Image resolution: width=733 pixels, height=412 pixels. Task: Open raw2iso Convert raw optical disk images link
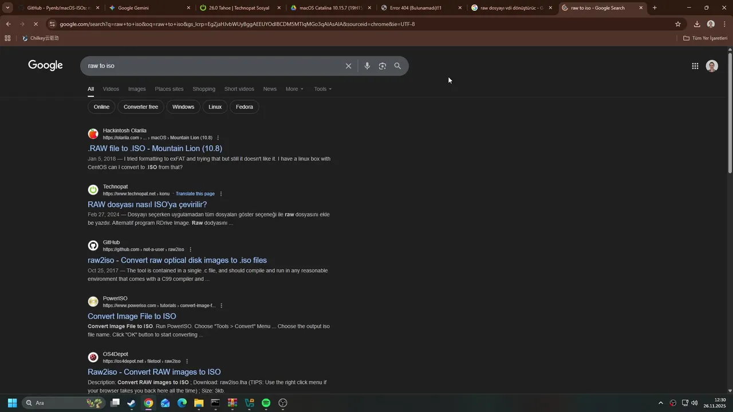point(177,260)
